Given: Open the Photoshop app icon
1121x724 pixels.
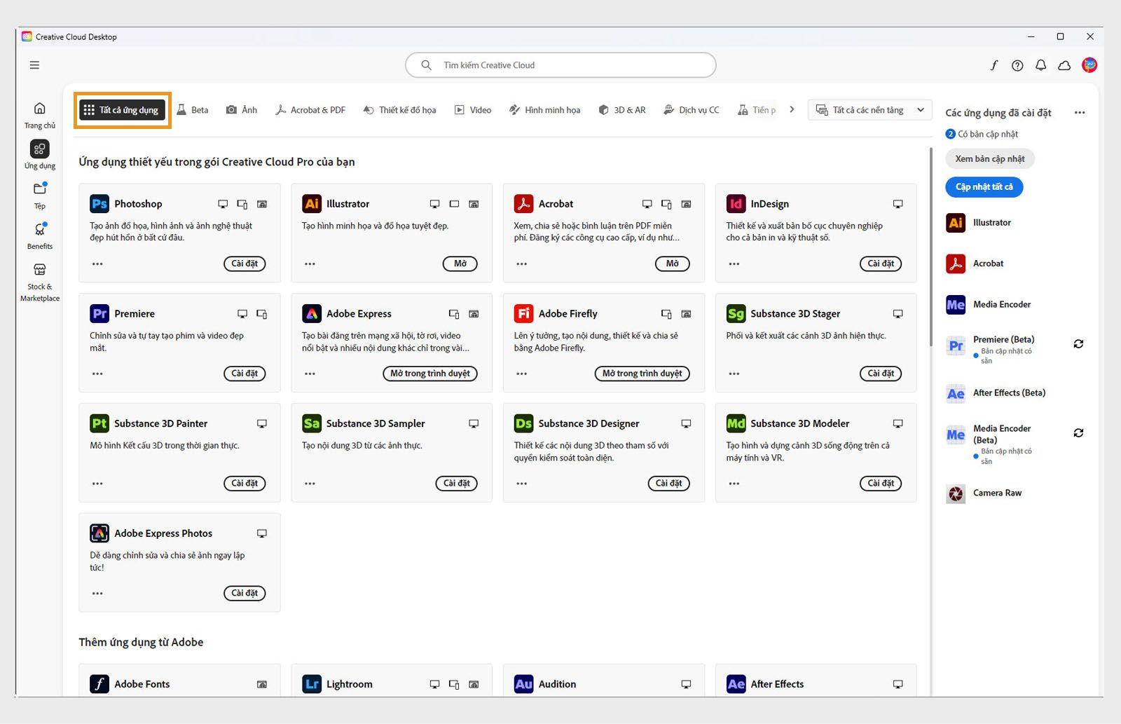Looking at the screenshot, I should point(99,203).
